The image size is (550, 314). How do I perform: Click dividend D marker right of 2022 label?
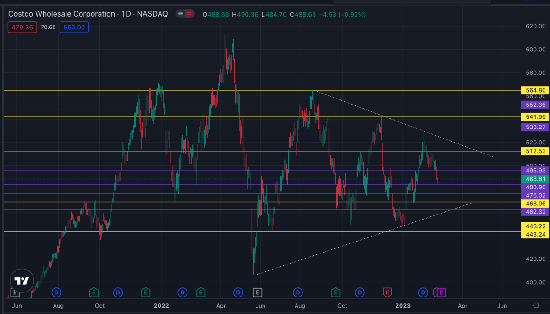click(x=182, y=292)
